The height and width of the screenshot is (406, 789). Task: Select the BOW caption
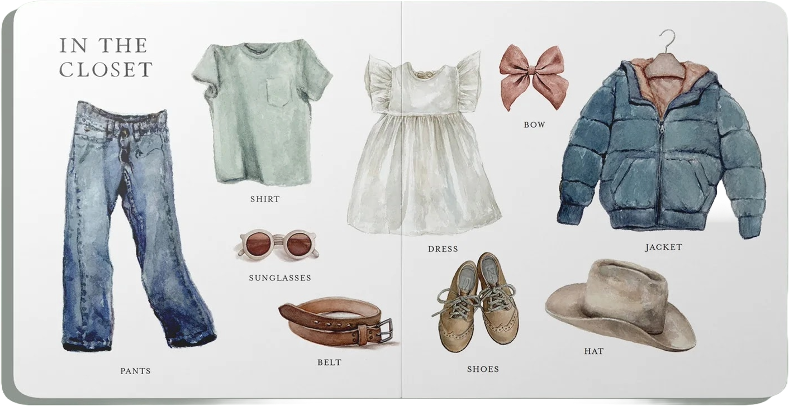pyautogui.click(x=534, y=125)
